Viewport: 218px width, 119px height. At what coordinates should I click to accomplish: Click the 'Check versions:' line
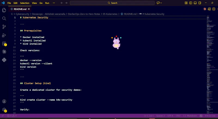30,51
